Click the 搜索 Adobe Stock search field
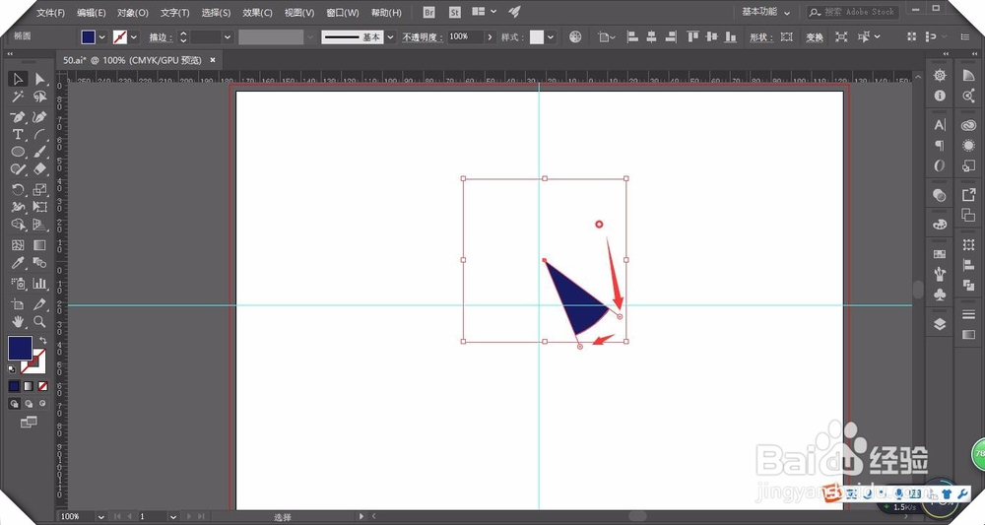985x525 pixels. coord(853,12)
